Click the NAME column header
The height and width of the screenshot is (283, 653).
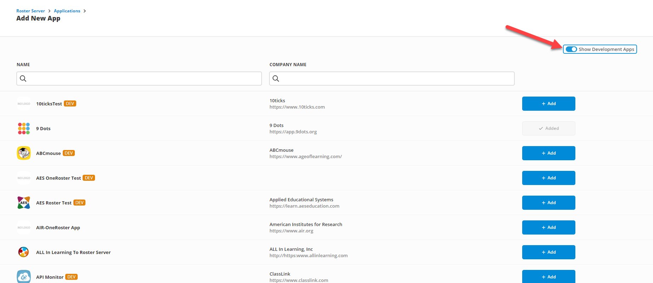tap(23, 64)
